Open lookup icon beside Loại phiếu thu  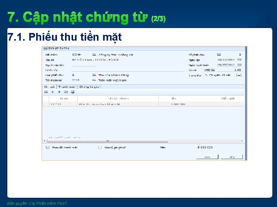click(94, 75)
